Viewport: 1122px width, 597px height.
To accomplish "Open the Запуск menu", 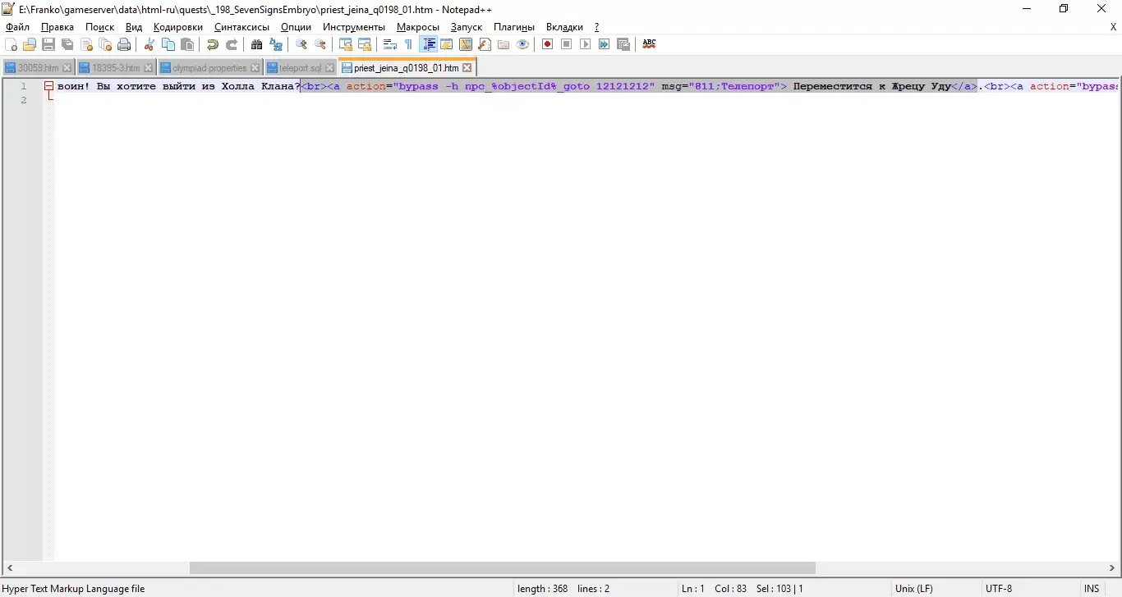I will (x=467, y=27).
